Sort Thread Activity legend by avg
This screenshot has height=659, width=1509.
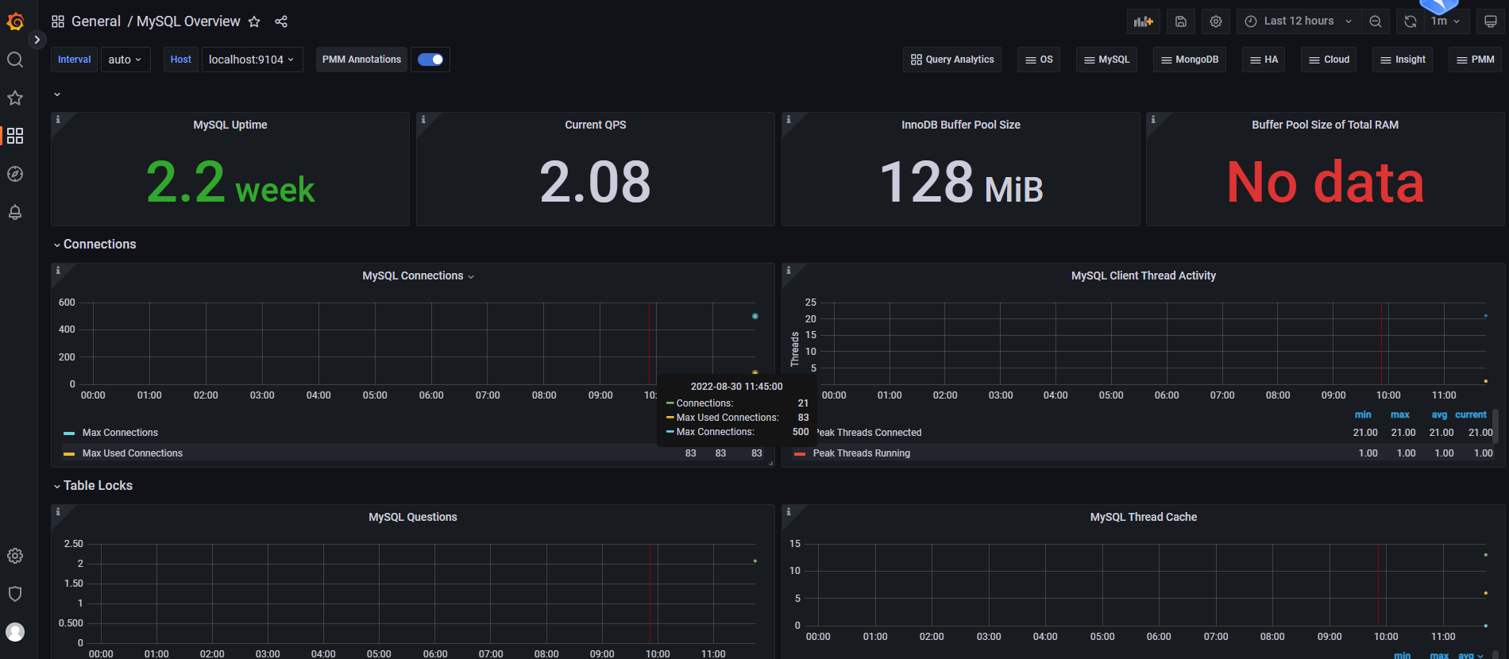click(1439, 414)
